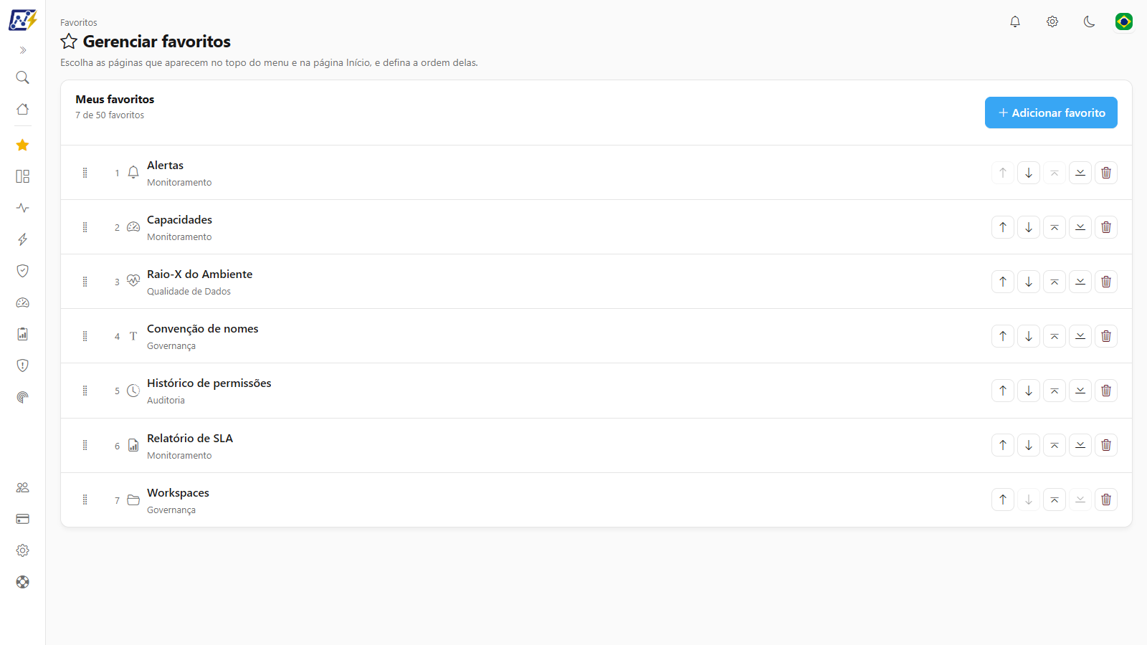Open settings gear in top header
This screenshot has height=645, width=1147.
click(x=1052, y=21)
